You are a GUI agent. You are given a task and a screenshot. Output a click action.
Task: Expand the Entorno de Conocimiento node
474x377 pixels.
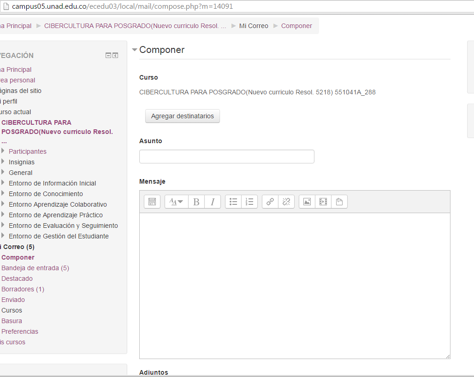(3, 193)
